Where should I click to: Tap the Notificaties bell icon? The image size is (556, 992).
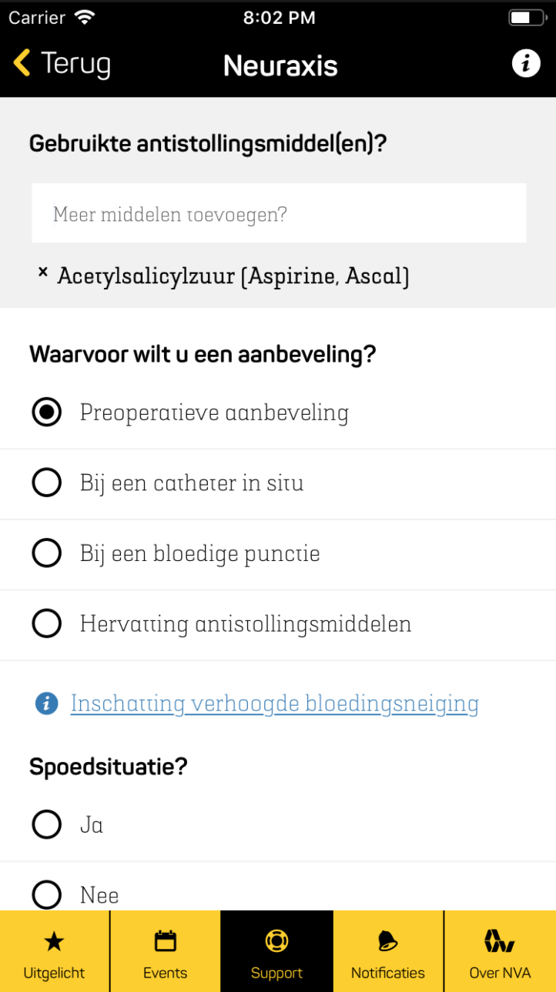click(387, 940)
